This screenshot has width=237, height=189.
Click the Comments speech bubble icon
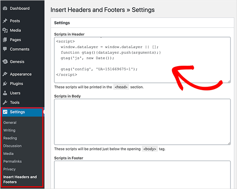point(5,49)
